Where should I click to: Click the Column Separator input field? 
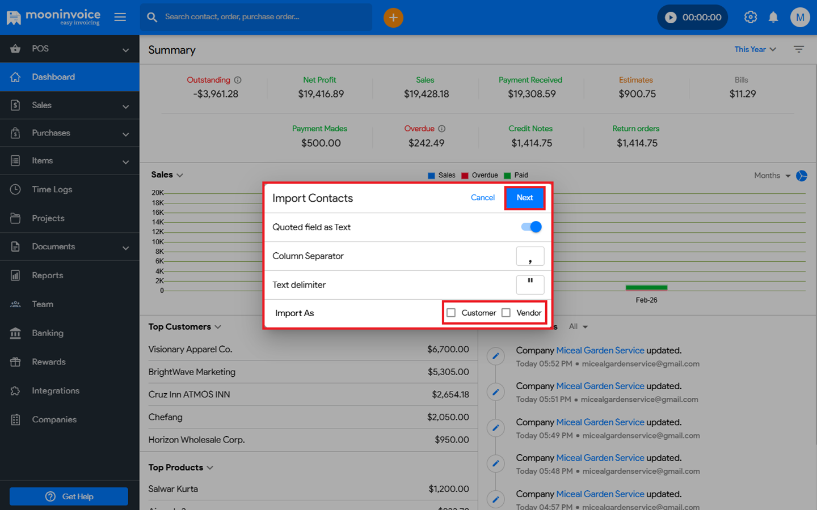(x=530, y=256)
